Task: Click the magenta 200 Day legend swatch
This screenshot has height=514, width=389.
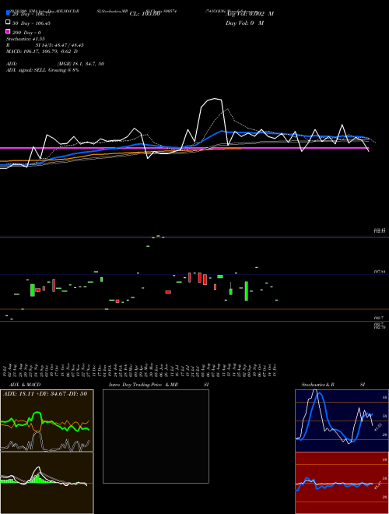Action: coord(8,31)
